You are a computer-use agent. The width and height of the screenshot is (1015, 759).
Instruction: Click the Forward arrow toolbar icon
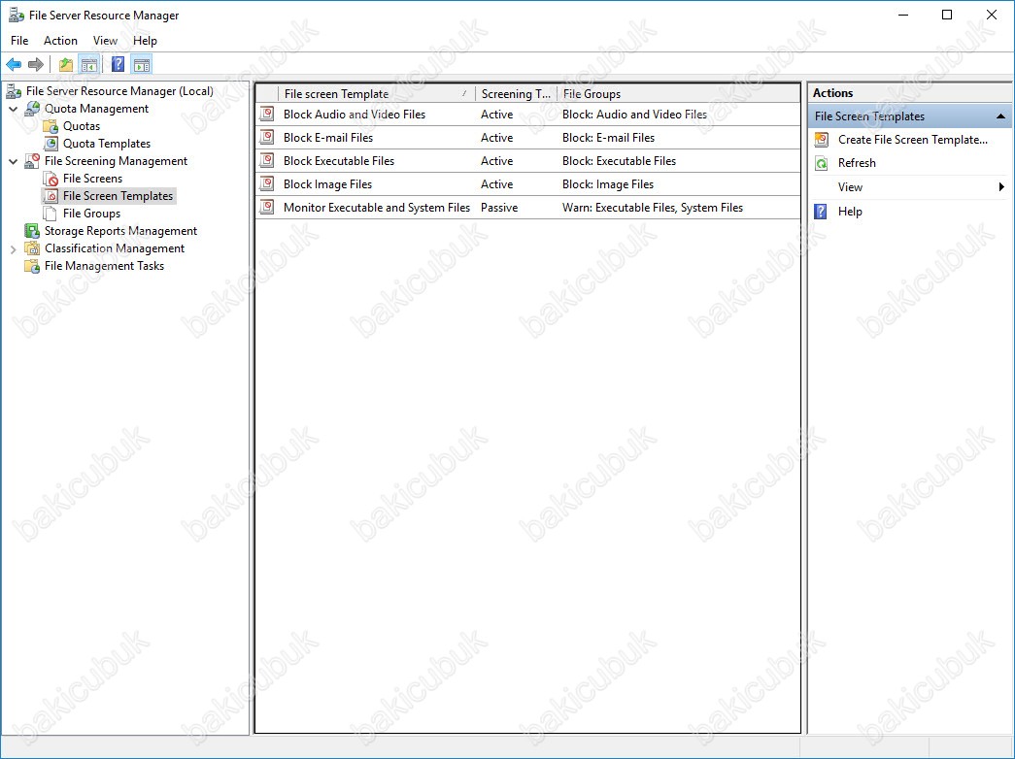click(36, 64)
